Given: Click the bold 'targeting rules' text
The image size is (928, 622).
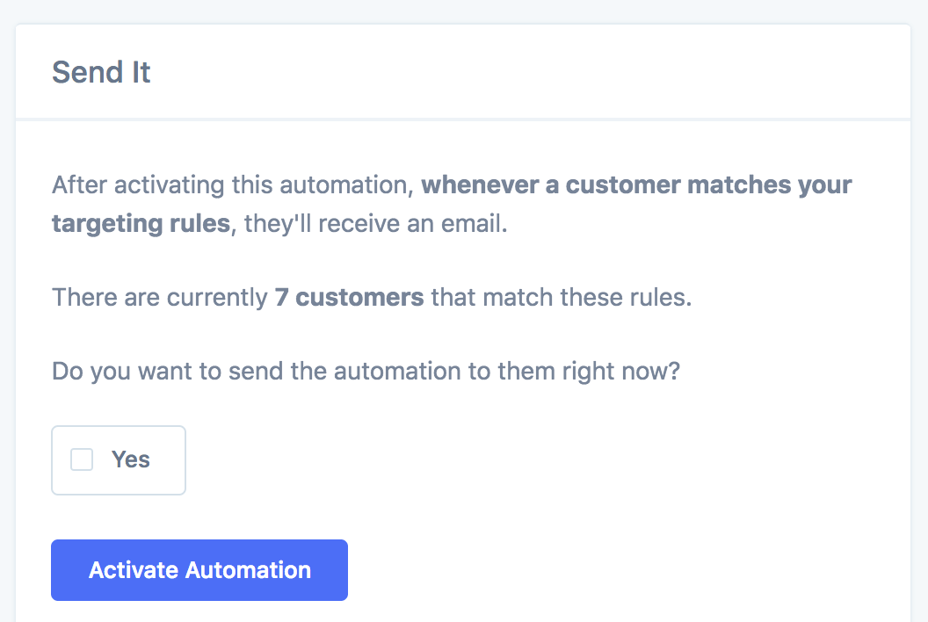Looking at the screenshot, I should (141, 223).
